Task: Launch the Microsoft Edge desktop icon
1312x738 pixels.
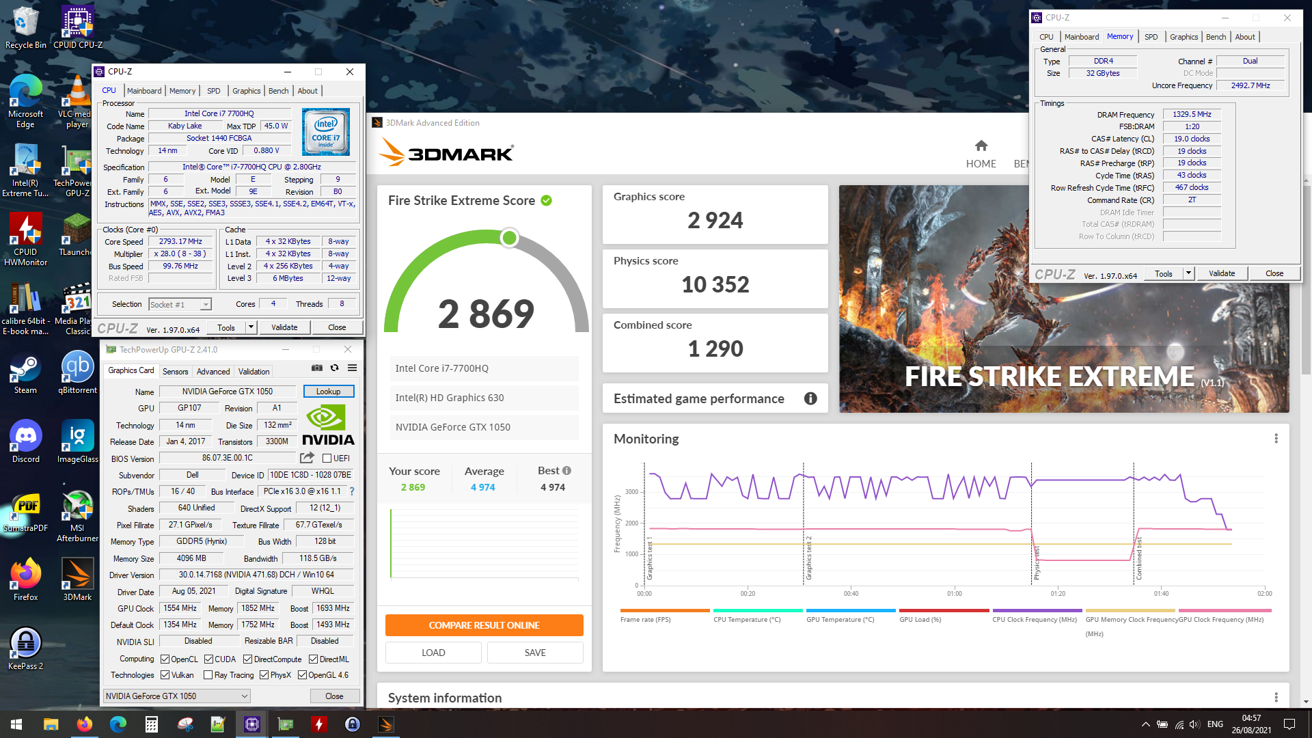Action: click(x=25, y=101)
